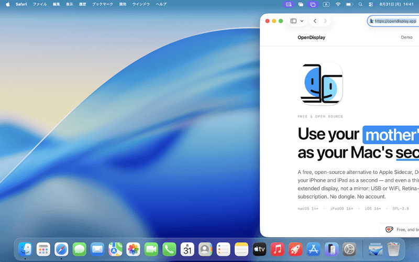The height and width of the screenshot is (262, 419).
Task: Click the purple screen-sharing menu bar icon
Action: (x=289, y=4)
